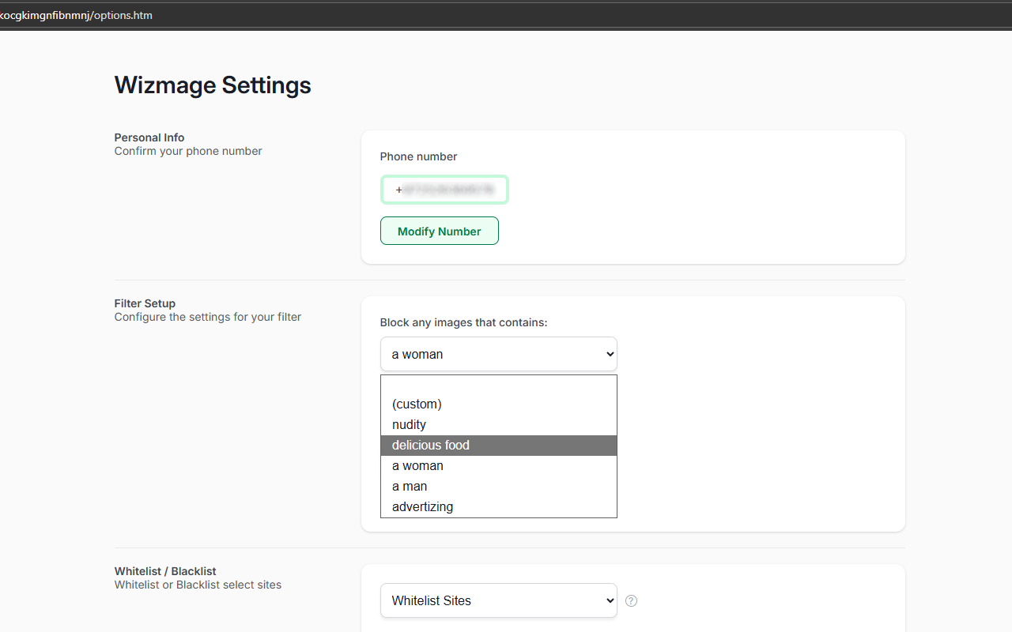The image size is (1012, 632).
Task: Select the blank option in the filter list
Action: (x=499, y=385)
